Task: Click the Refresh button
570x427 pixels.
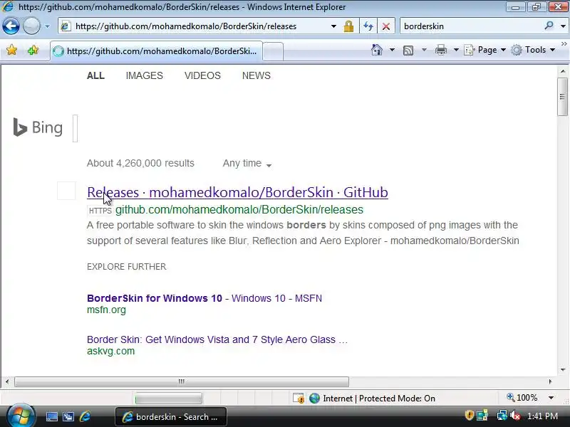Action: (368, 26)
